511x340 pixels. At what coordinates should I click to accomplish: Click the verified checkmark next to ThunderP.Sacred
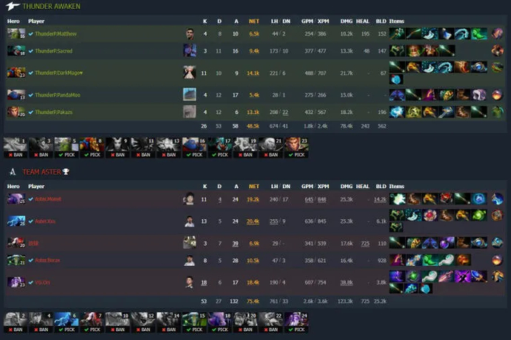pos(30,51)
